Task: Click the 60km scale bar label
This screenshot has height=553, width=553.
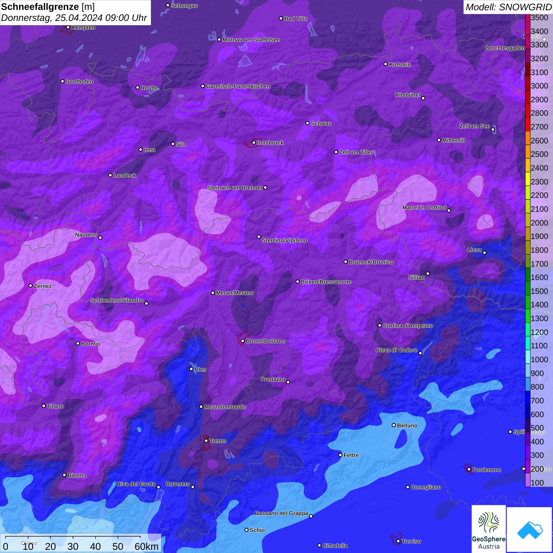Action: point(147,546)
